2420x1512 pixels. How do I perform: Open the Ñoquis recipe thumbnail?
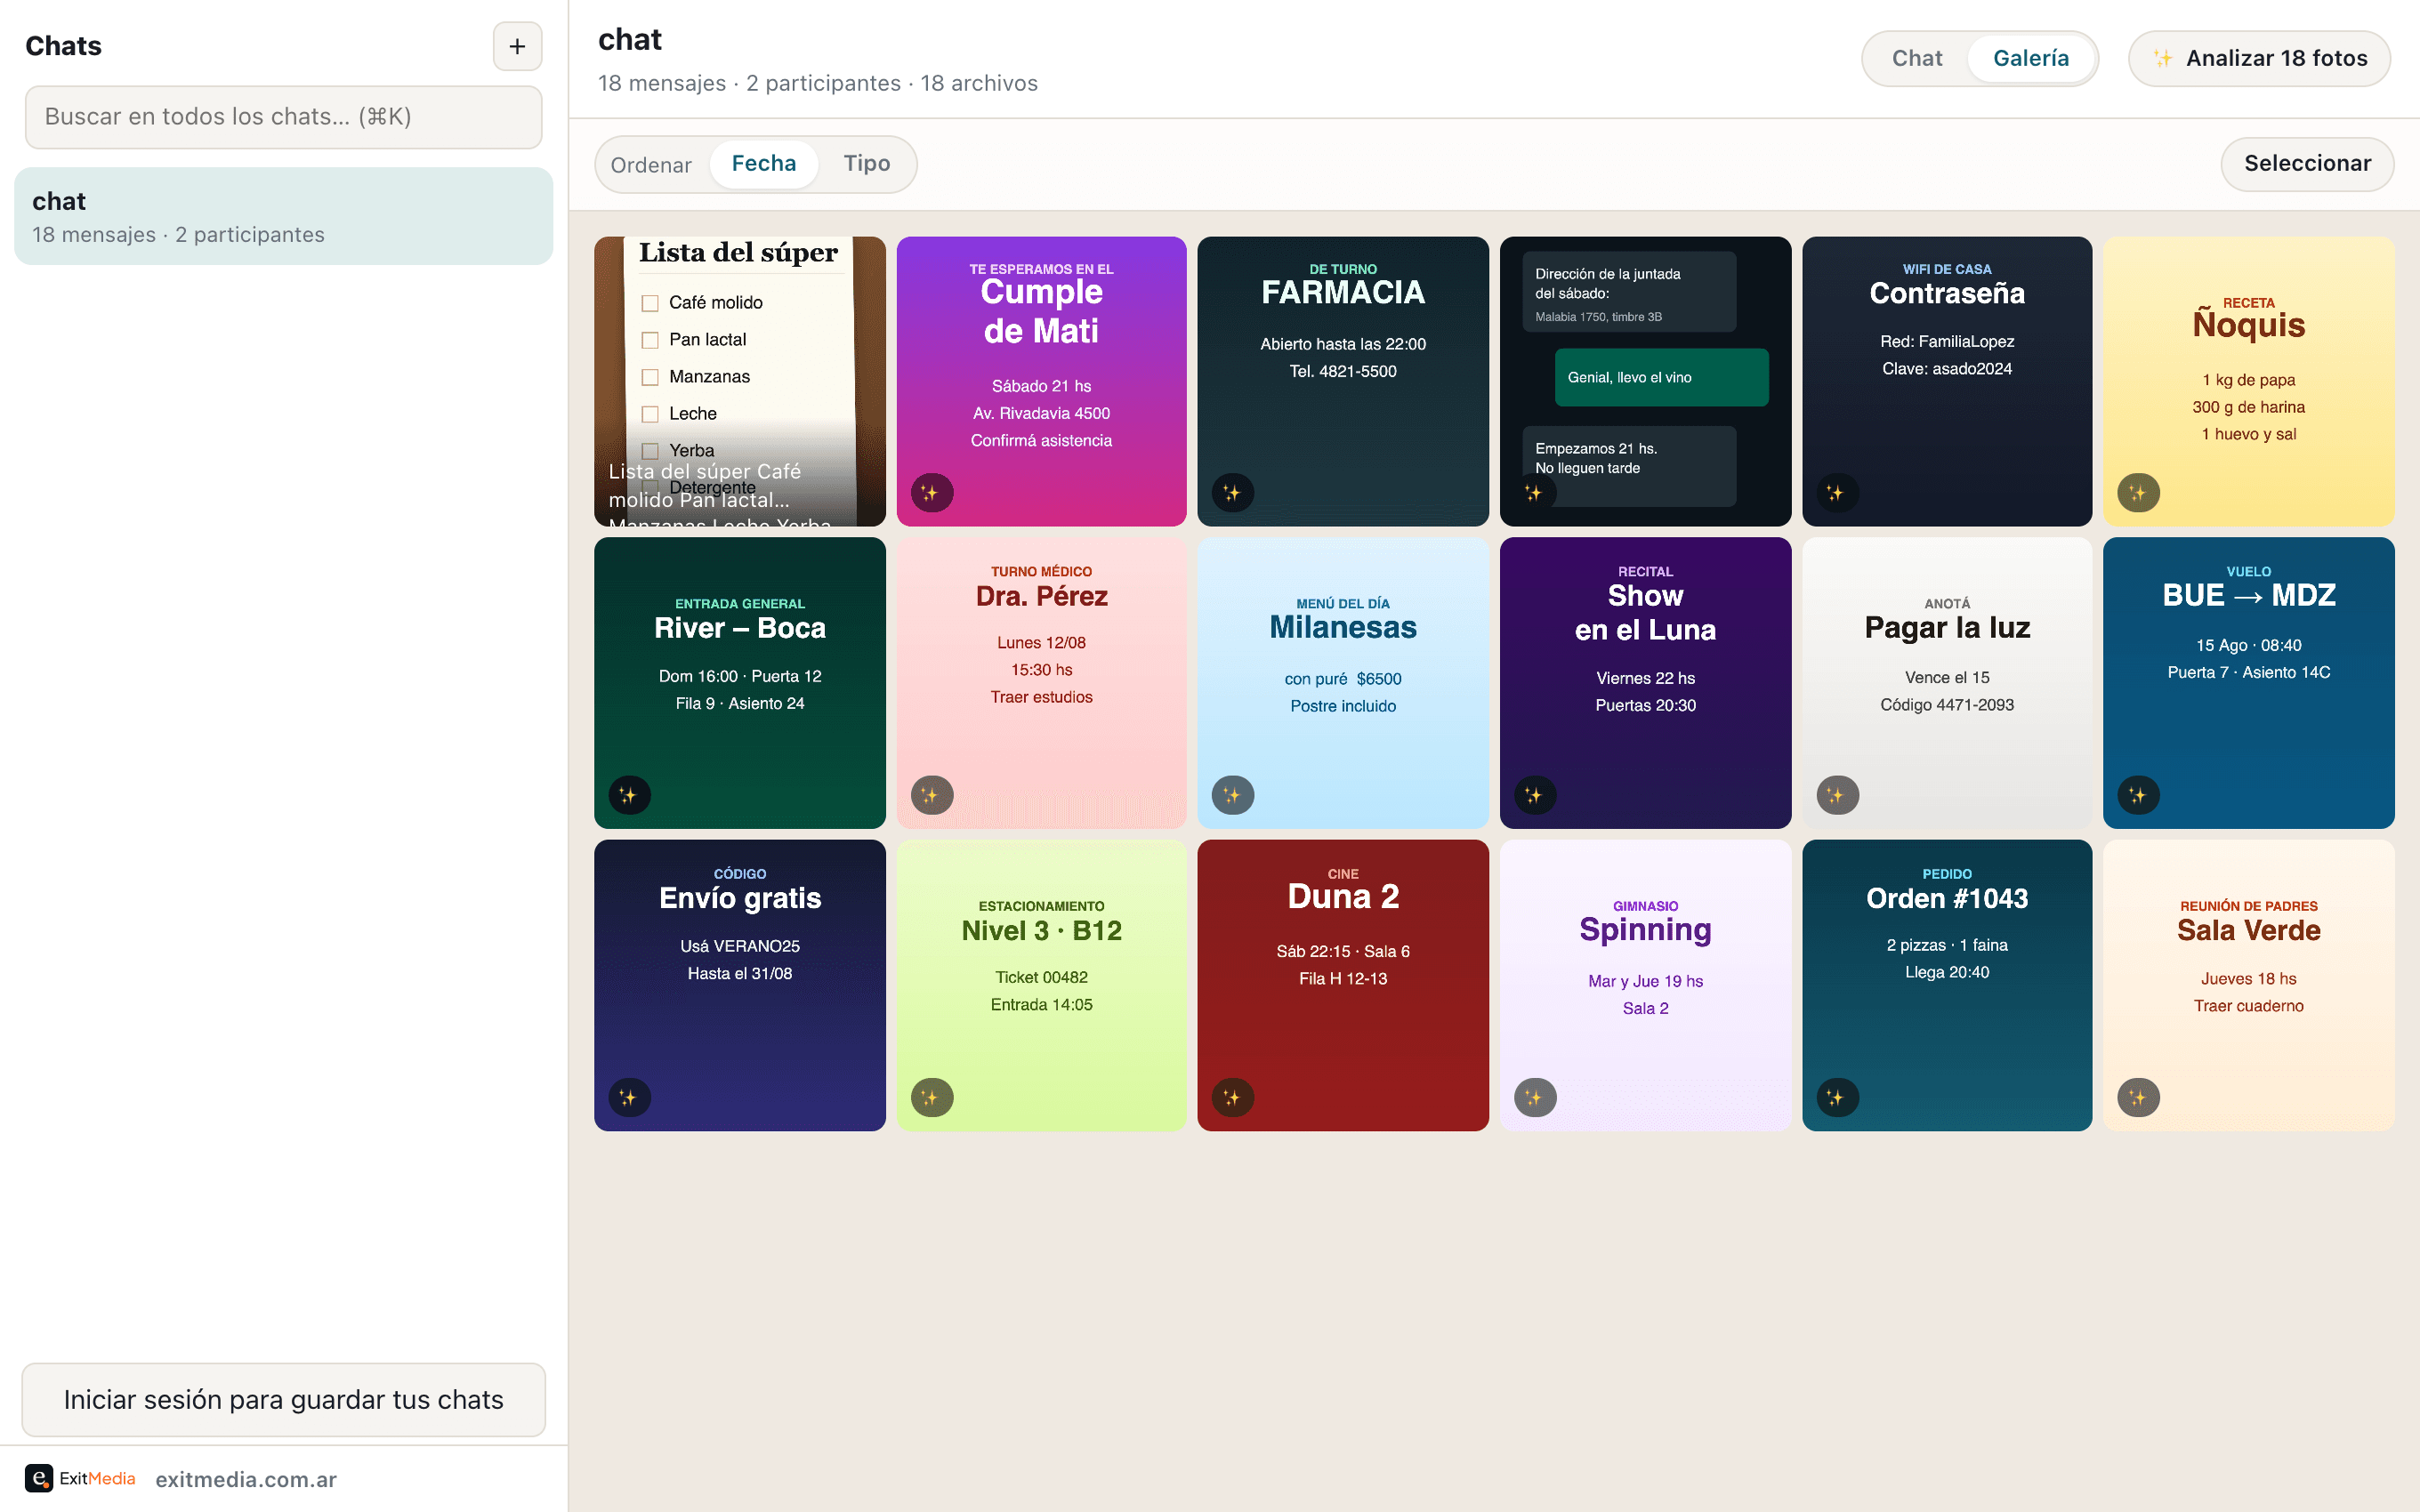tap(2248, 381)
